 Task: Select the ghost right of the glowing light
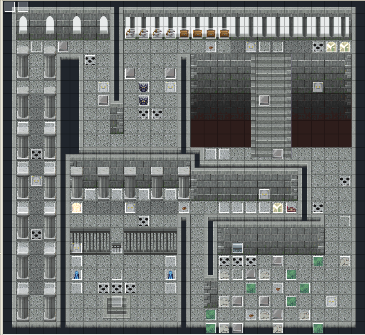coord(130,208)
